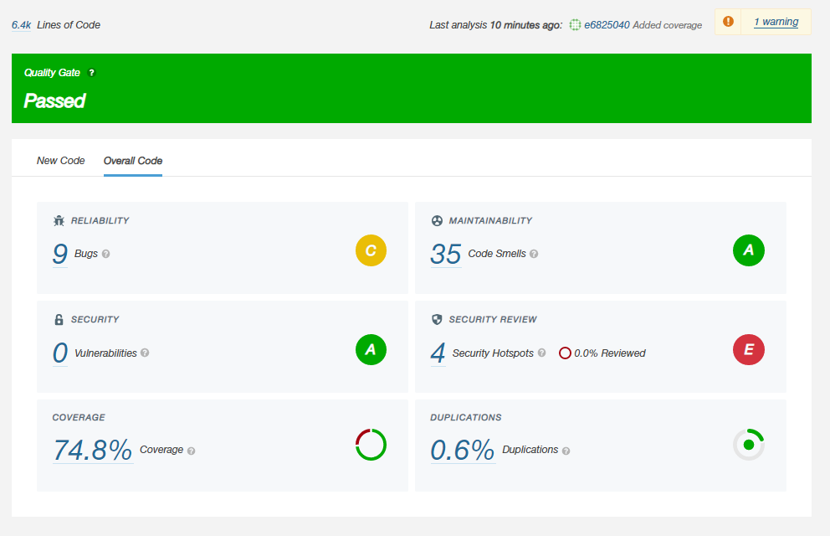This screenshot has width=830, height=536.
Task: Click the red 0.0% Reviewed circle indicator
Action: (565, 353)
